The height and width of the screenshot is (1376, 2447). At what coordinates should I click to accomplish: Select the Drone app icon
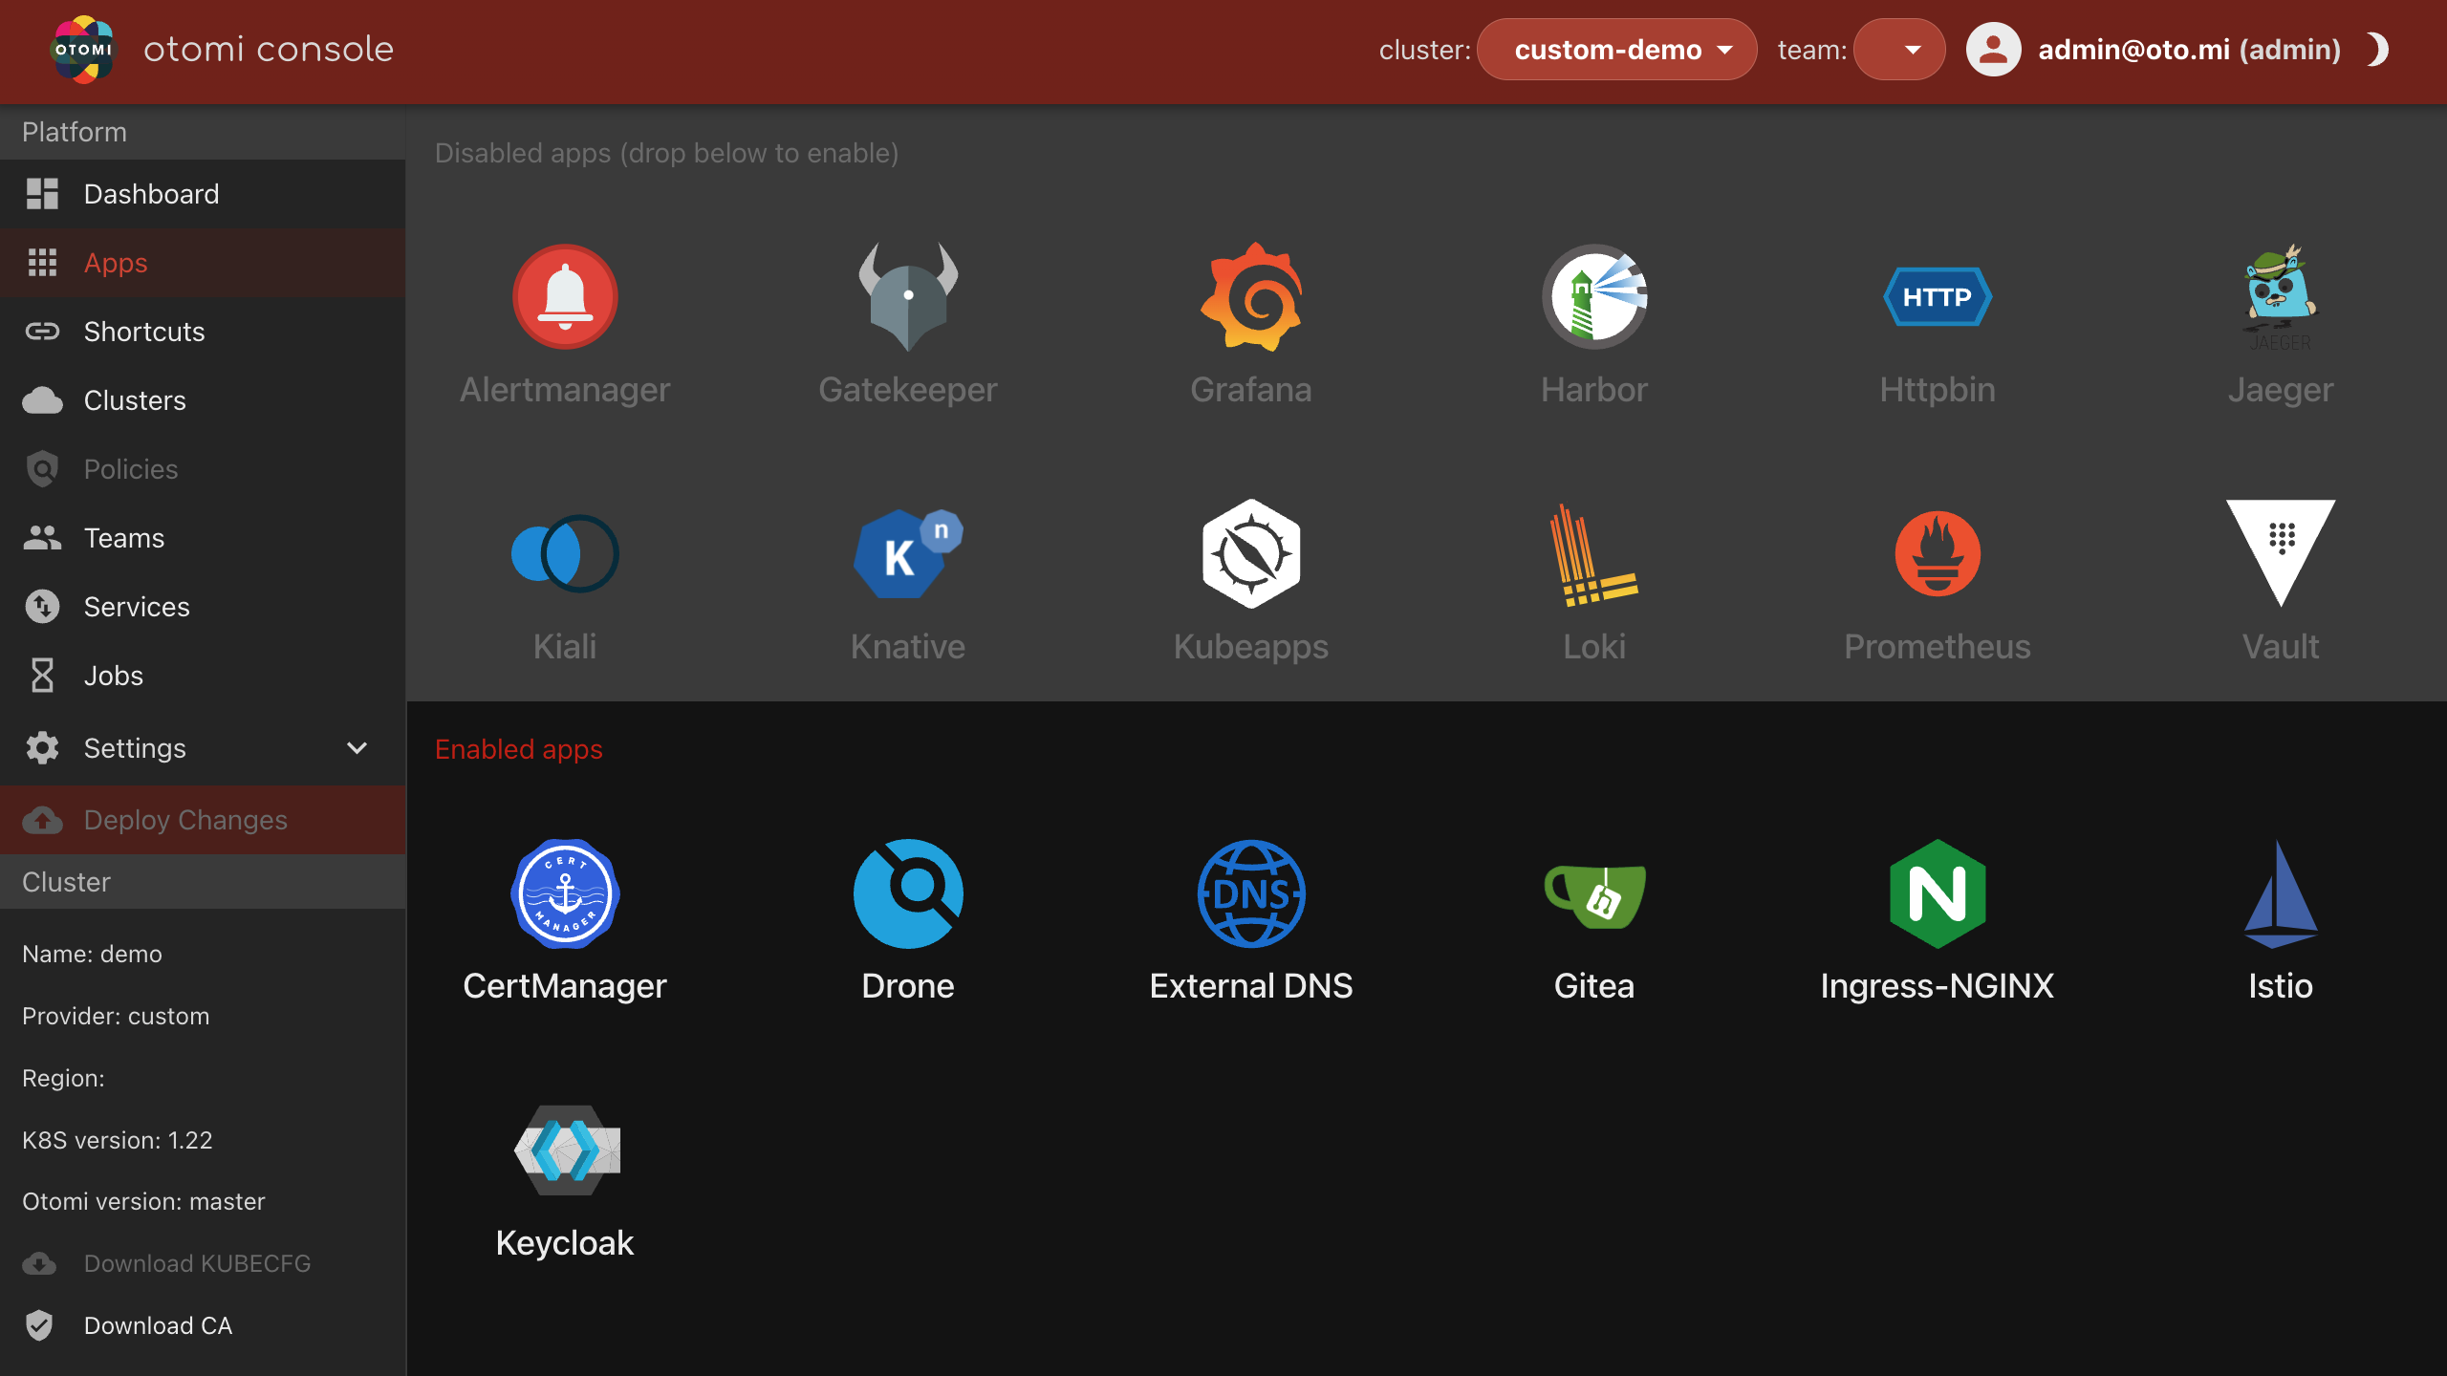[x=907, y=893]
